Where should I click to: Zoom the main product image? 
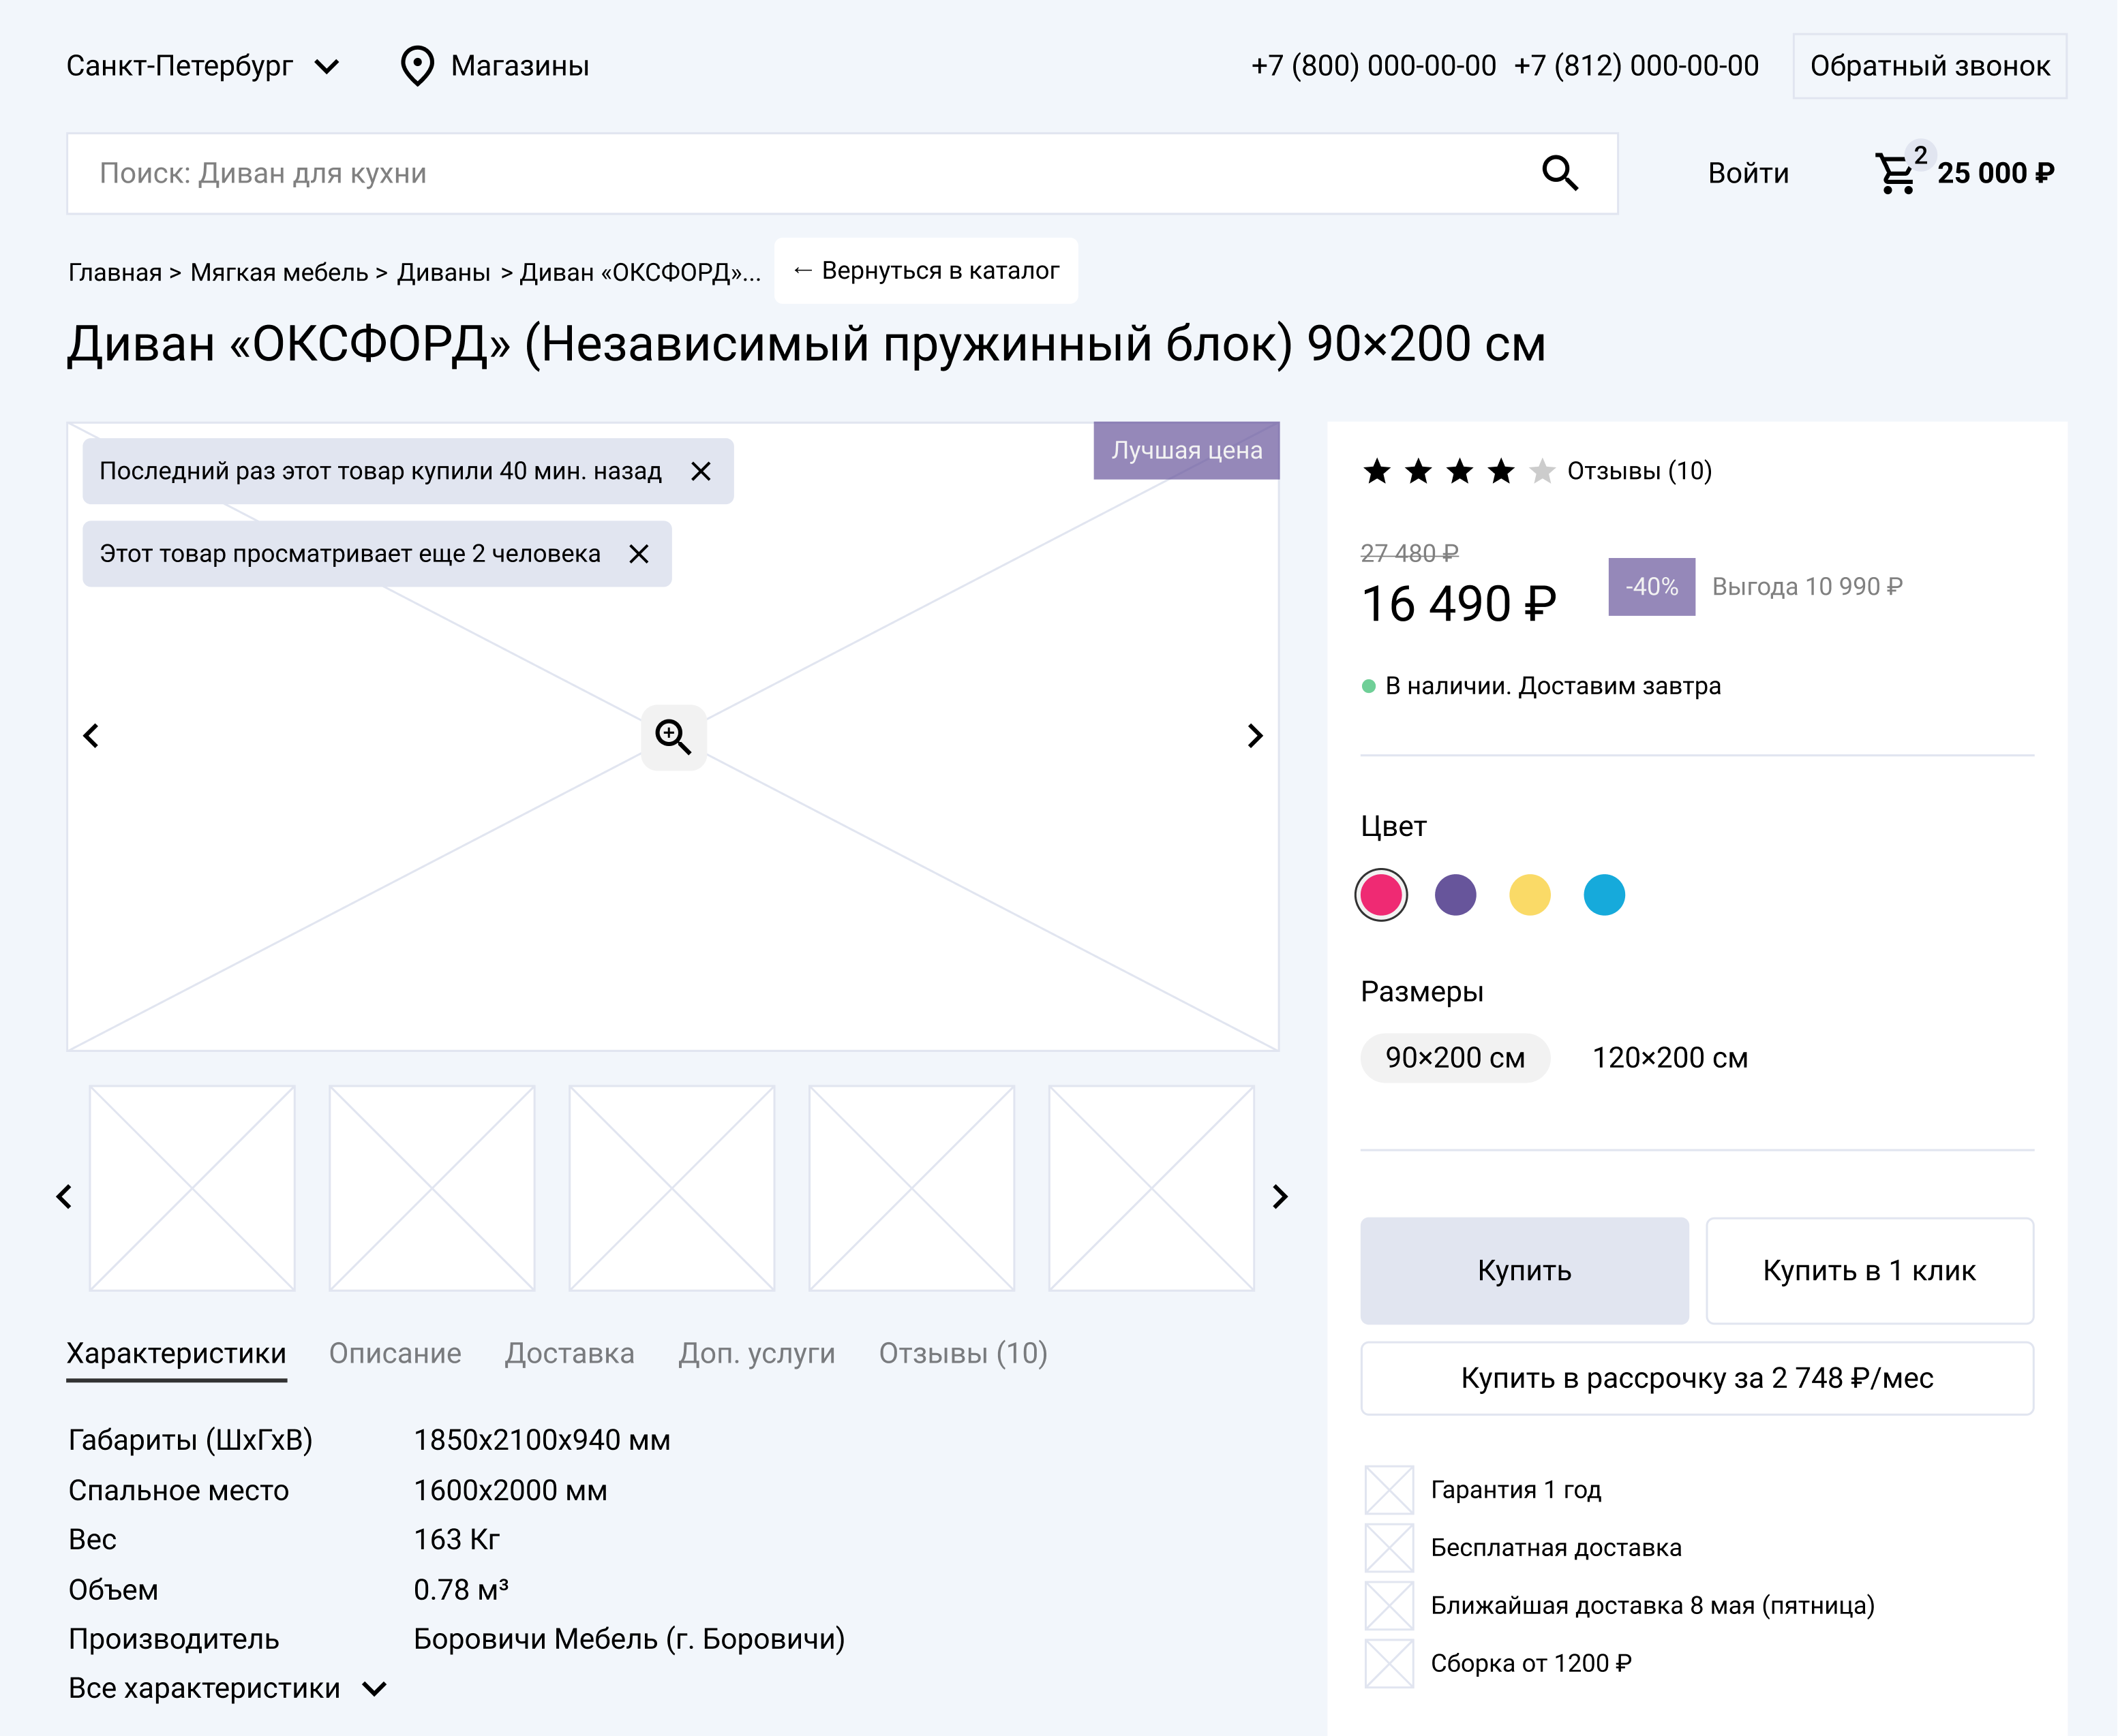click(x=674, y=737)
